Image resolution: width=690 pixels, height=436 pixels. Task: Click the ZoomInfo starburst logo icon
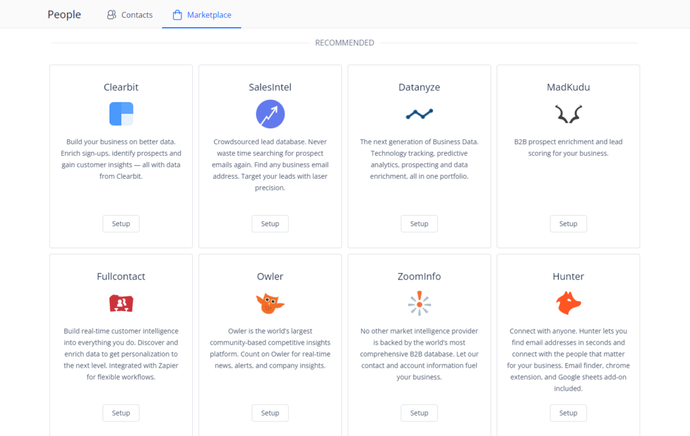point(419,303)
